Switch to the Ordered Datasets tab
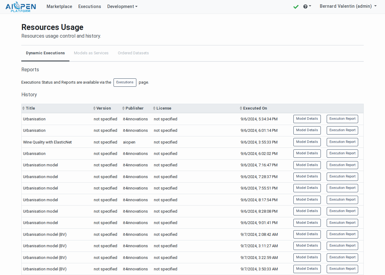 click(133, 53)
